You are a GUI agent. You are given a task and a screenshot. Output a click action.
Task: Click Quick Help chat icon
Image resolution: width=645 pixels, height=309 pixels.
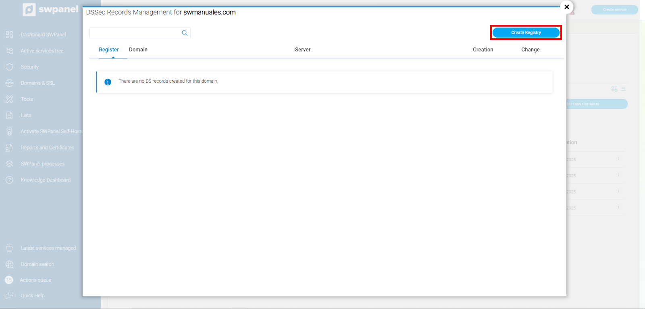coord(10,296)
